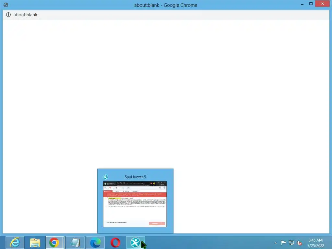Open the network status tray icon
The width and height of the screenshot is (332, 249).
coord(291,243)
